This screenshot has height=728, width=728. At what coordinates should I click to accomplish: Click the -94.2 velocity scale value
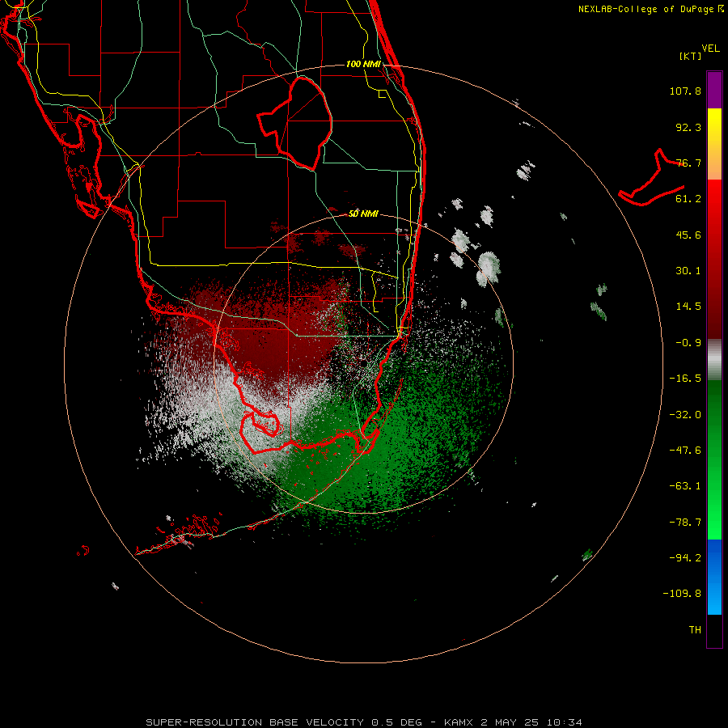685,557
